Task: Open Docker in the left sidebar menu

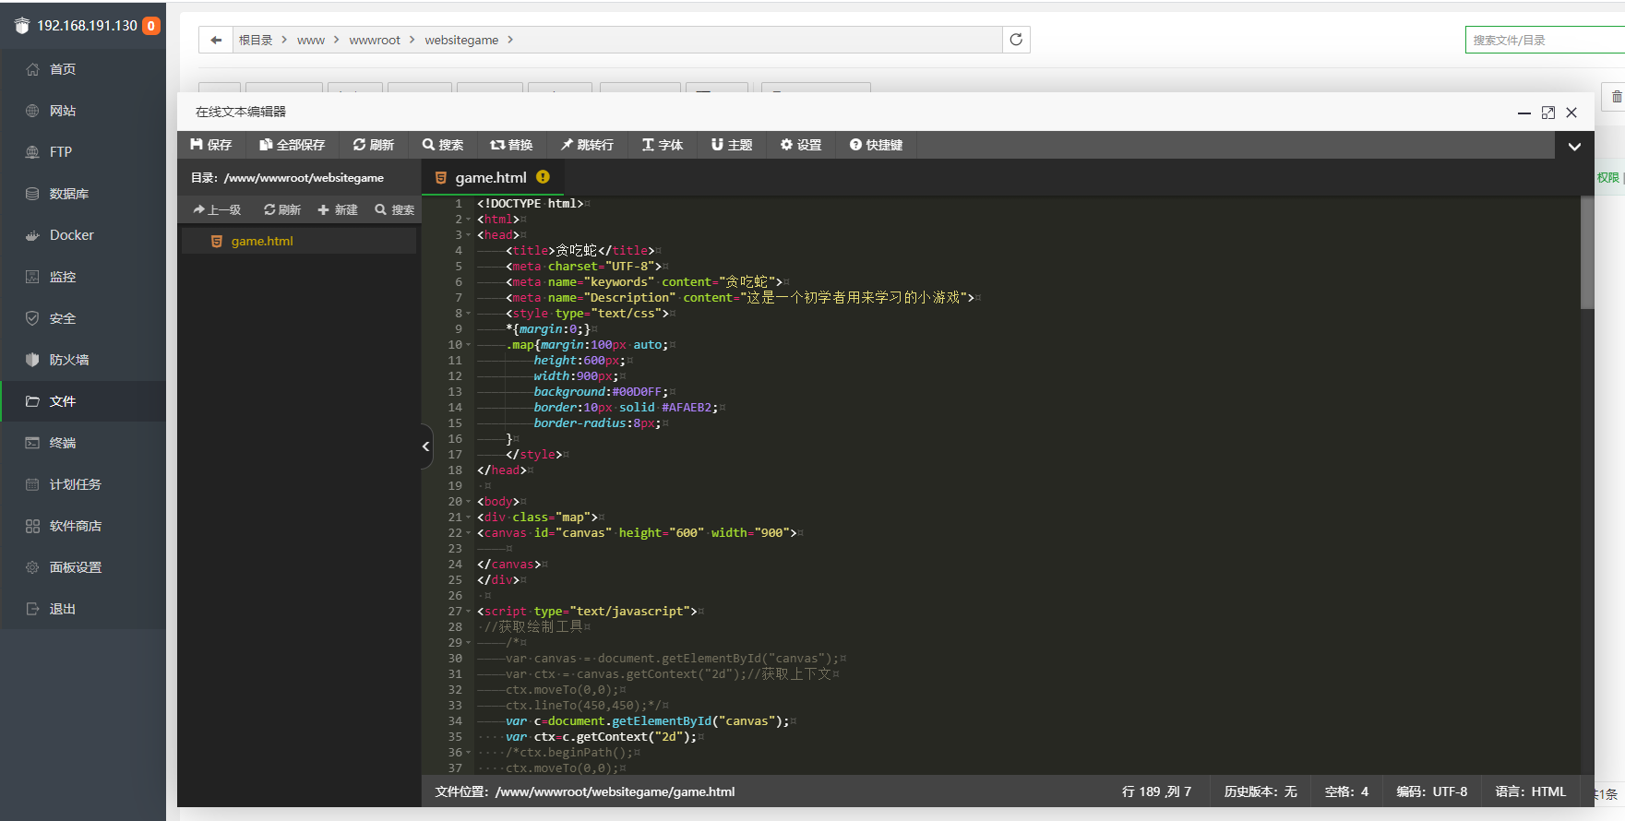Action: (71, 235)
